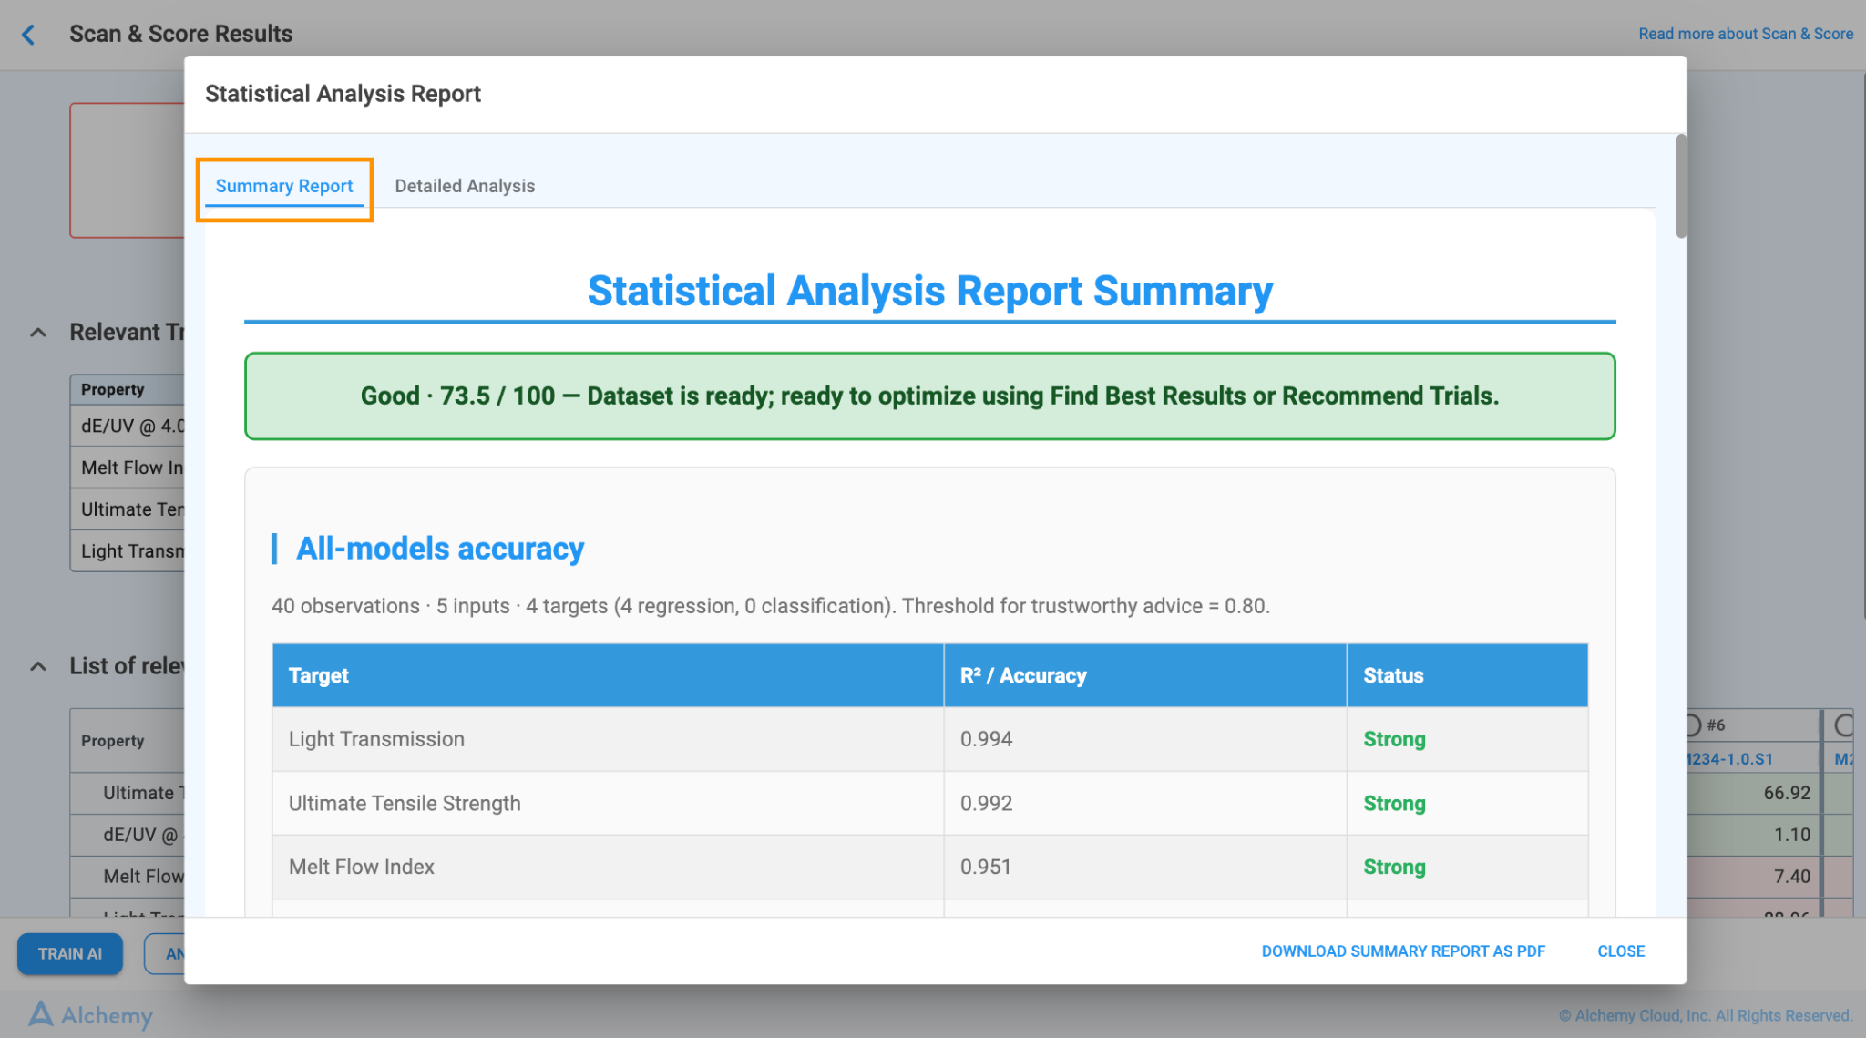The height and width of the screenshot is (1038, 1866).
Task: Collapse the List of relevant section chevron
Action: (x=38, y=666)
